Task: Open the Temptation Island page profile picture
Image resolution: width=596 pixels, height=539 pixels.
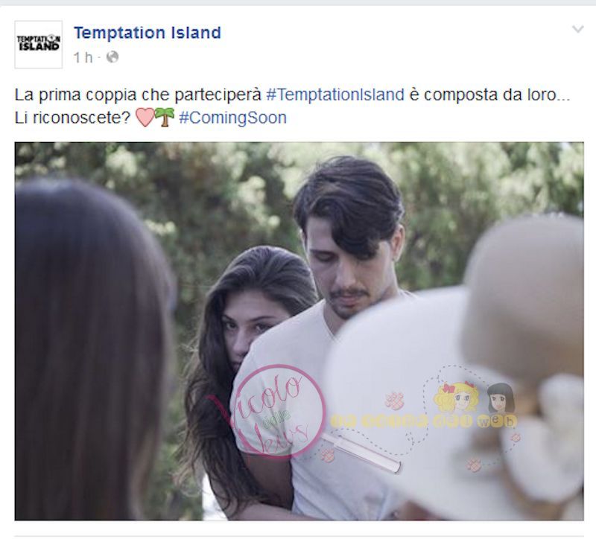Action: tap(39, 45)
